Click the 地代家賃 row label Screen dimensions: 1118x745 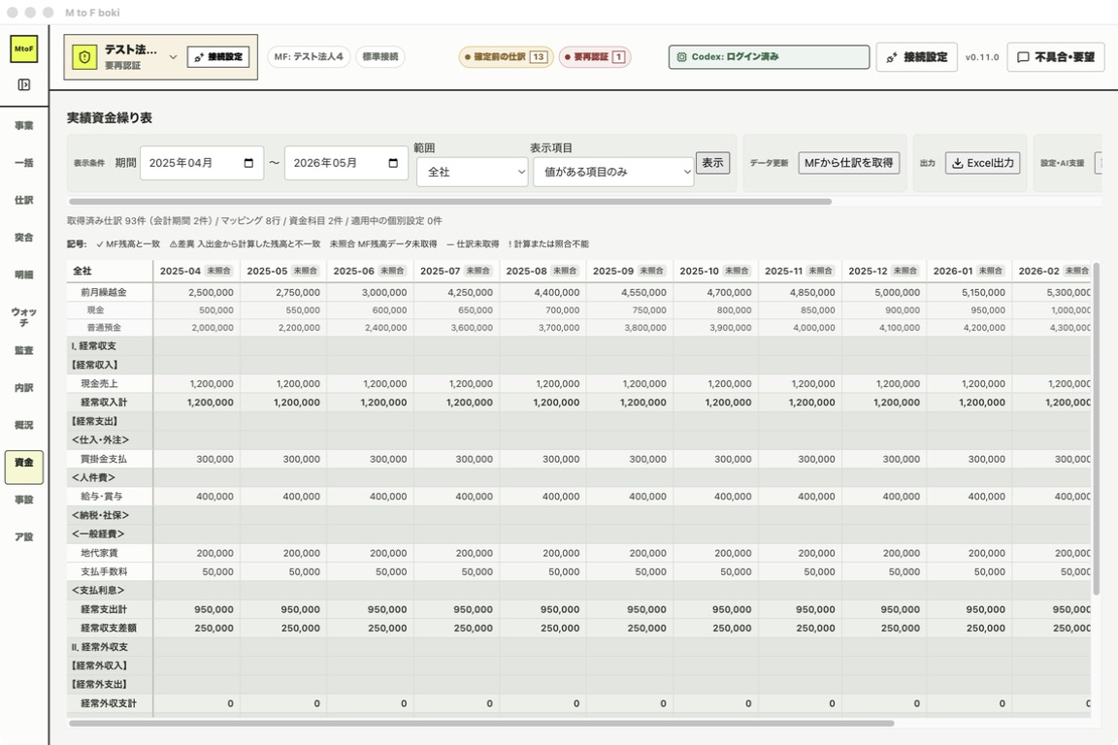(x=99, y=553)
